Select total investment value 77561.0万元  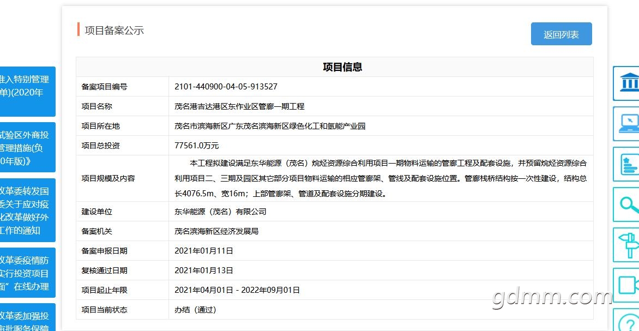(x=196, y=146)
